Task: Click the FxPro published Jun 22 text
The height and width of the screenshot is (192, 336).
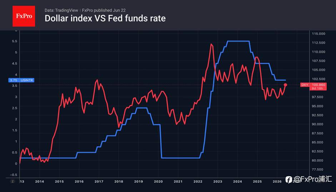Action: [x=104, y=10]
